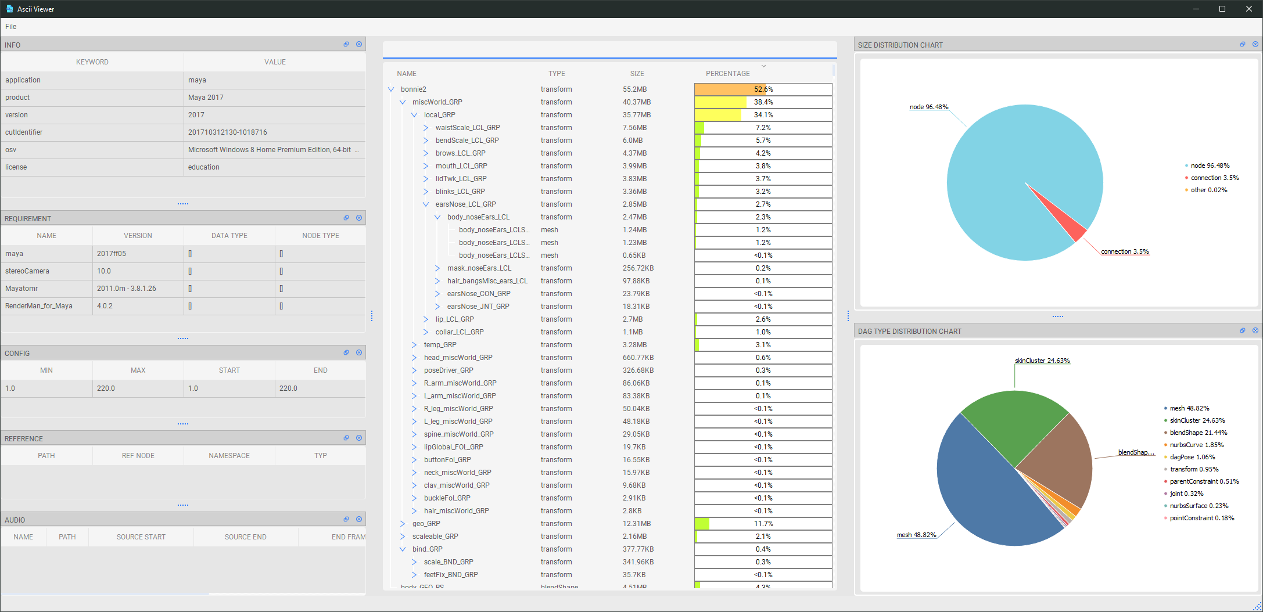Image resolution: width=1263 pixels, height=612 pixels.
Task: Close the DAG TYPE DISTRIBUTION CHART panel
Action: [1255, 330]
